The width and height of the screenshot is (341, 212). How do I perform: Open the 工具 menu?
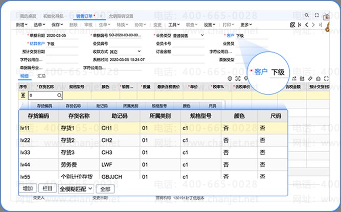pos(174,25)
